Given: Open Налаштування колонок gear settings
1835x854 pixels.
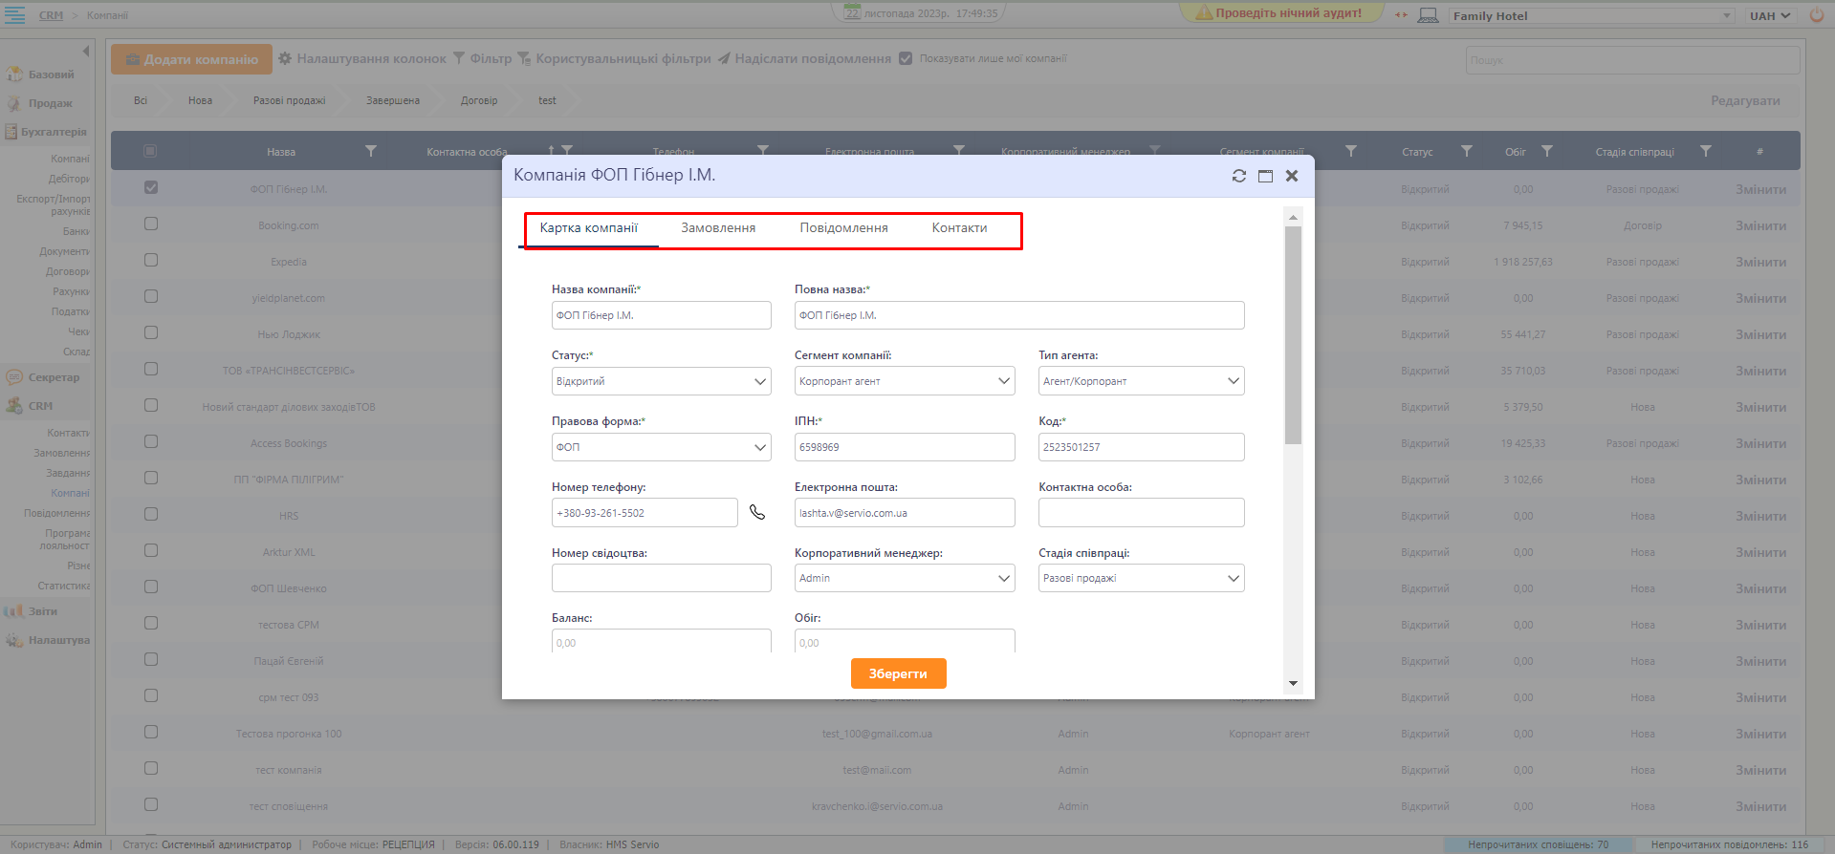Looking at the screenshot, I should click(x=285, y=59).
